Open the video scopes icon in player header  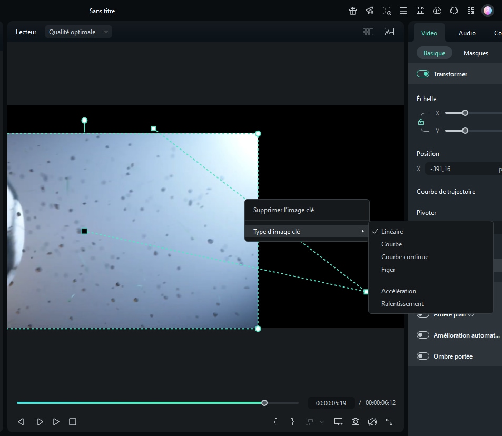tap(389, 32)
